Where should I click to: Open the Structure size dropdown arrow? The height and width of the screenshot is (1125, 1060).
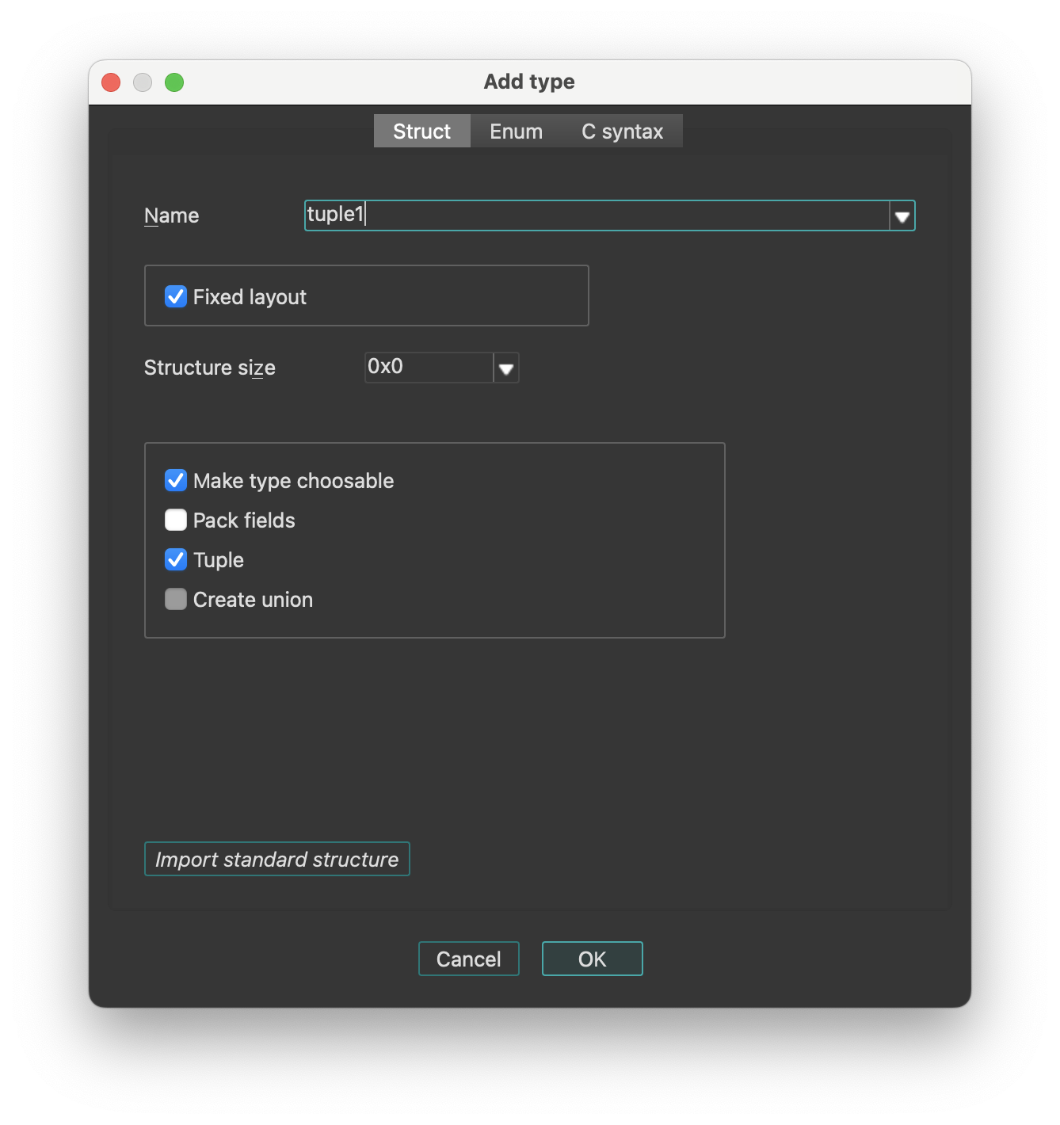coord(506,368)
